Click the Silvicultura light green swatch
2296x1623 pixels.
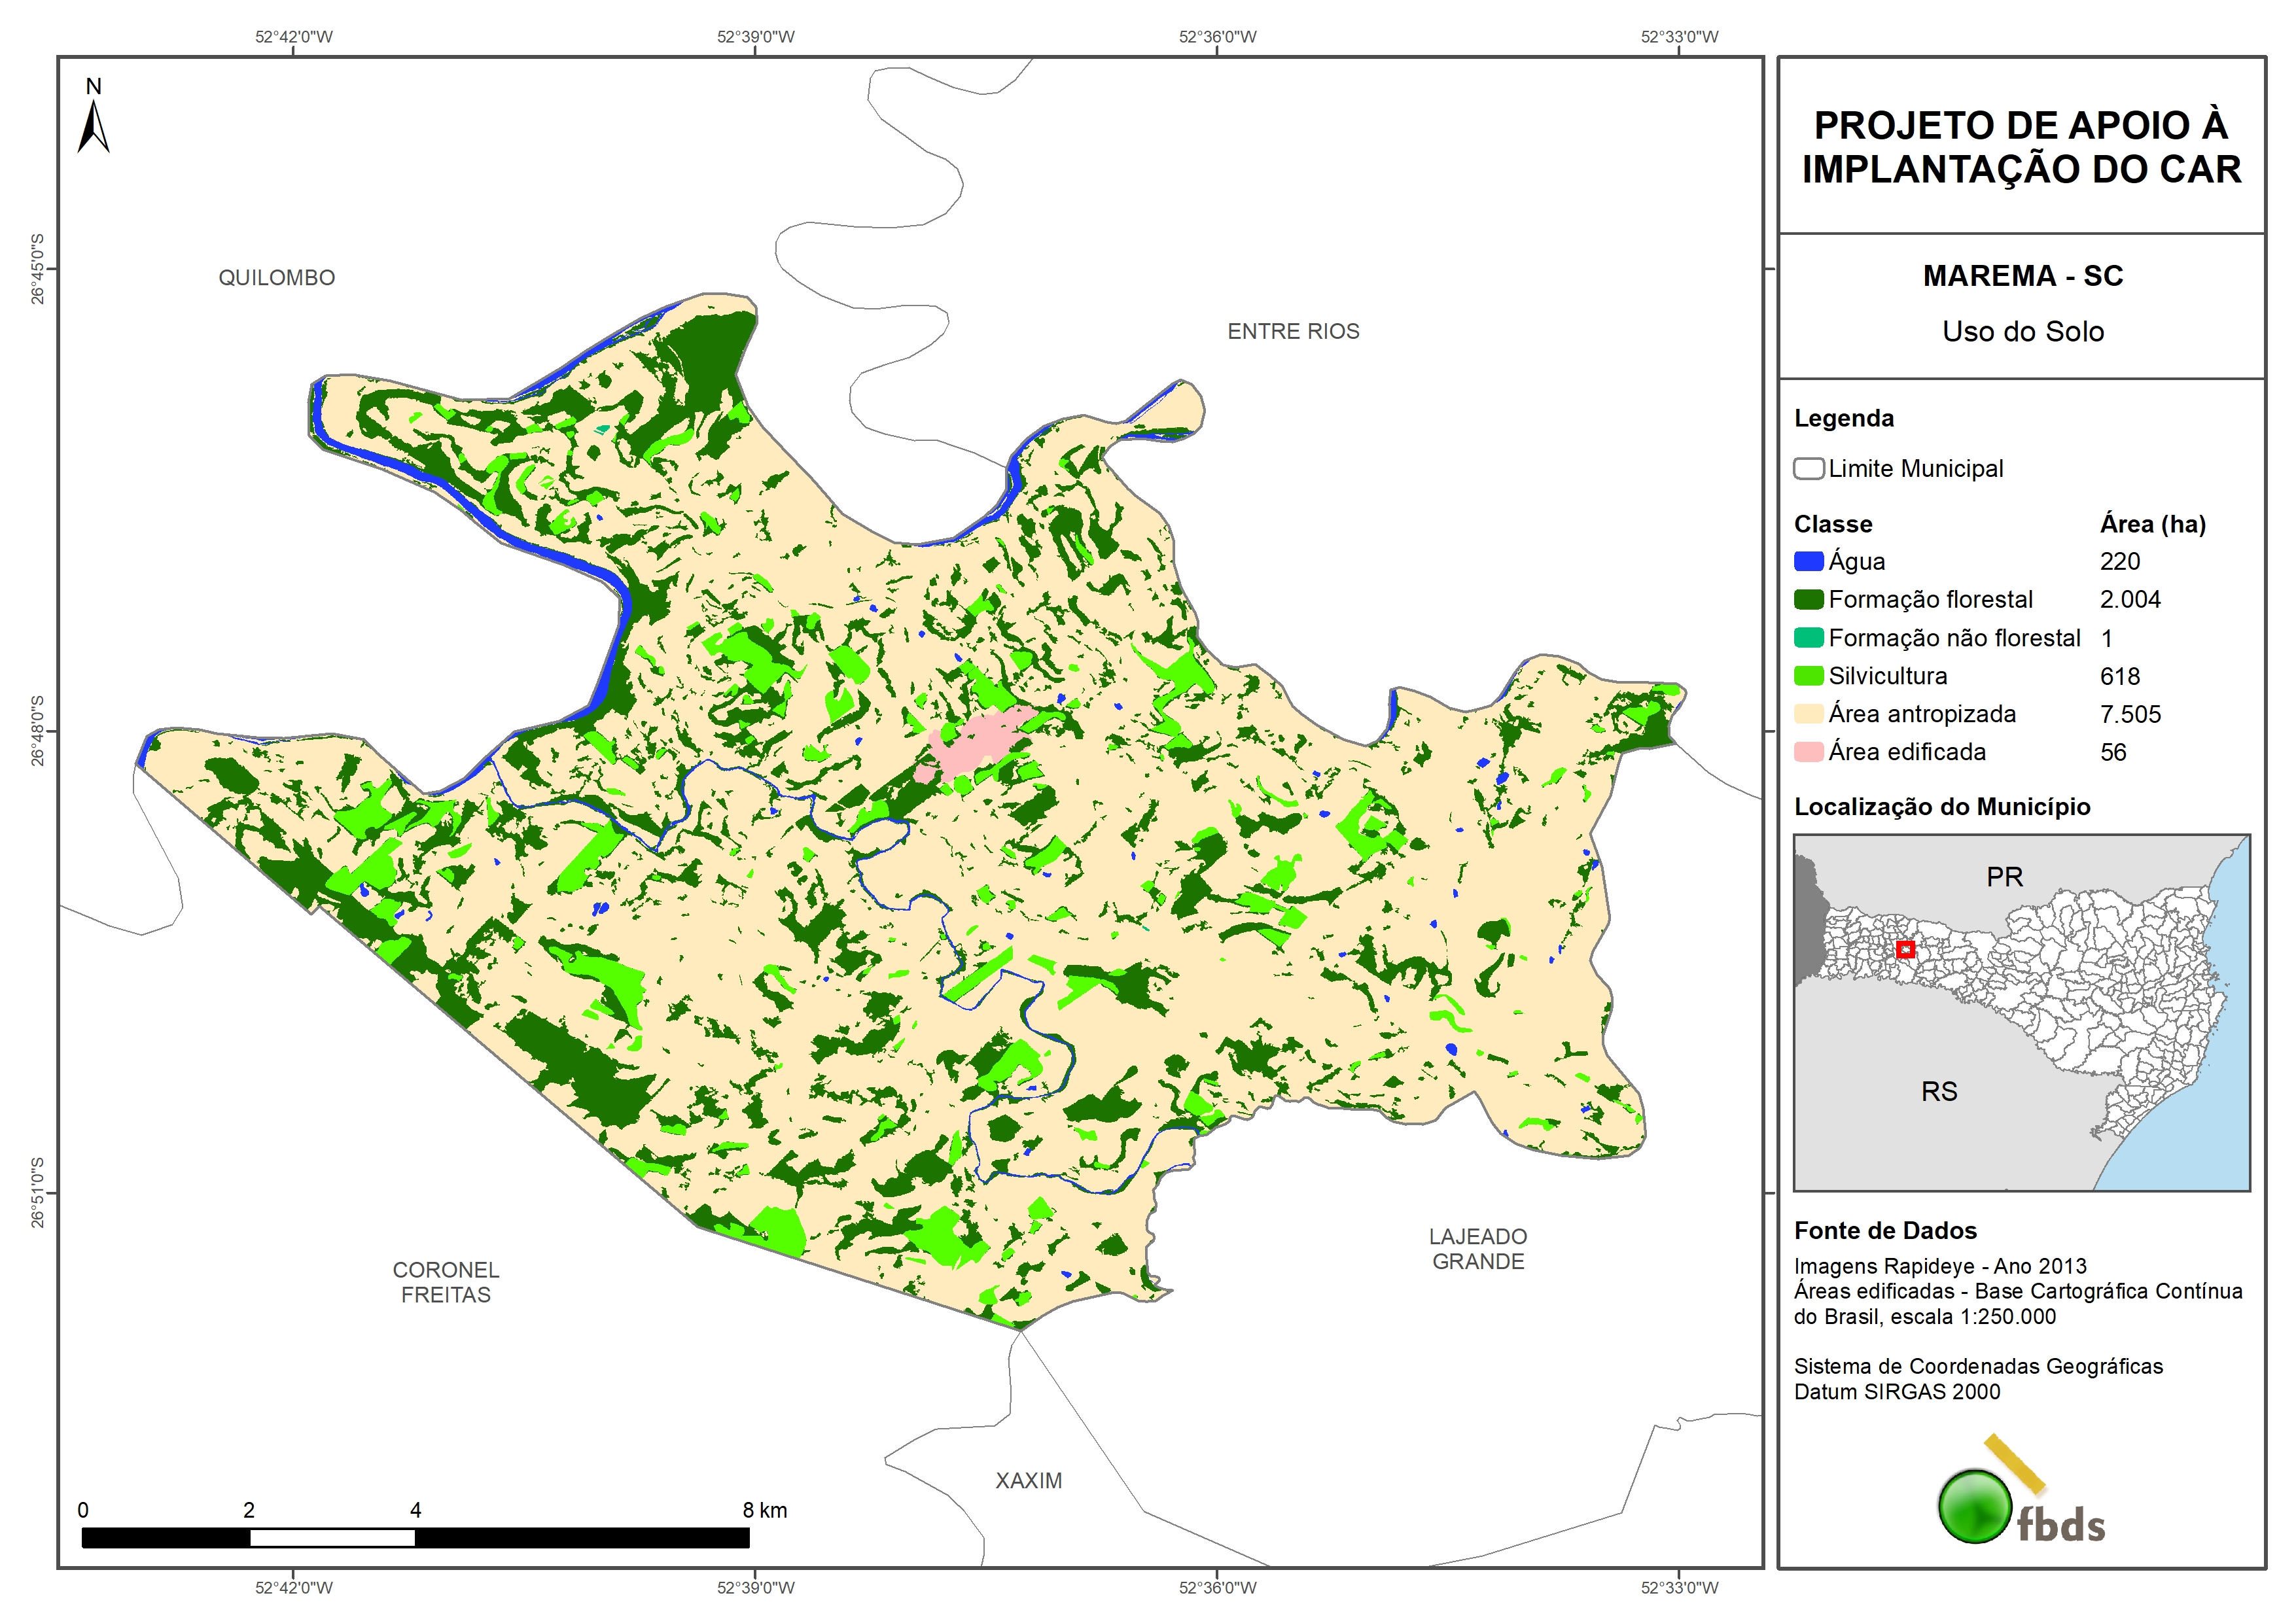1808,676
